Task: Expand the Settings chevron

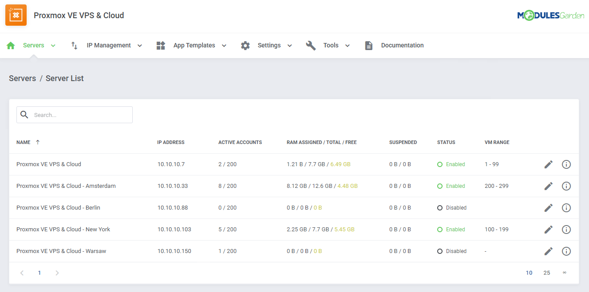Action: pyautogui.click(x=290, y=46)
